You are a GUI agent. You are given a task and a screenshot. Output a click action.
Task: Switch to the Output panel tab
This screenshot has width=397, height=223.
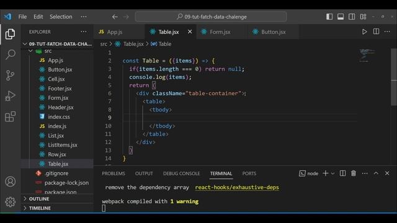(x=144, y=173)
